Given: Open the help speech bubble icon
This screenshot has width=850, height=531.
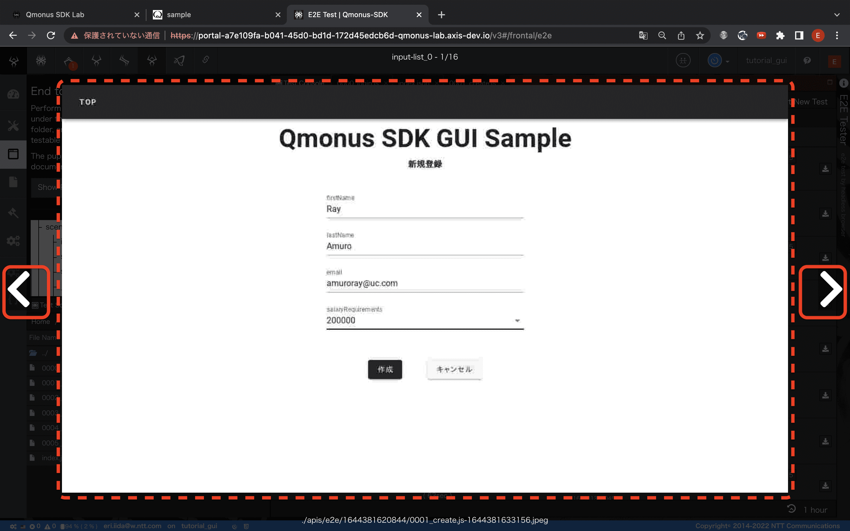Looking at the screenshot, I should click(x=807, y=61).
